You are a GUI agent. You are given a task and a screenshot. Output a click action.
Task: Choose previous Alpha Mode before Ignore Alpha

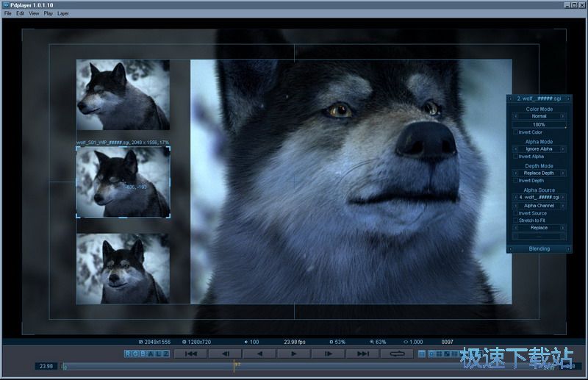[516, 149]
